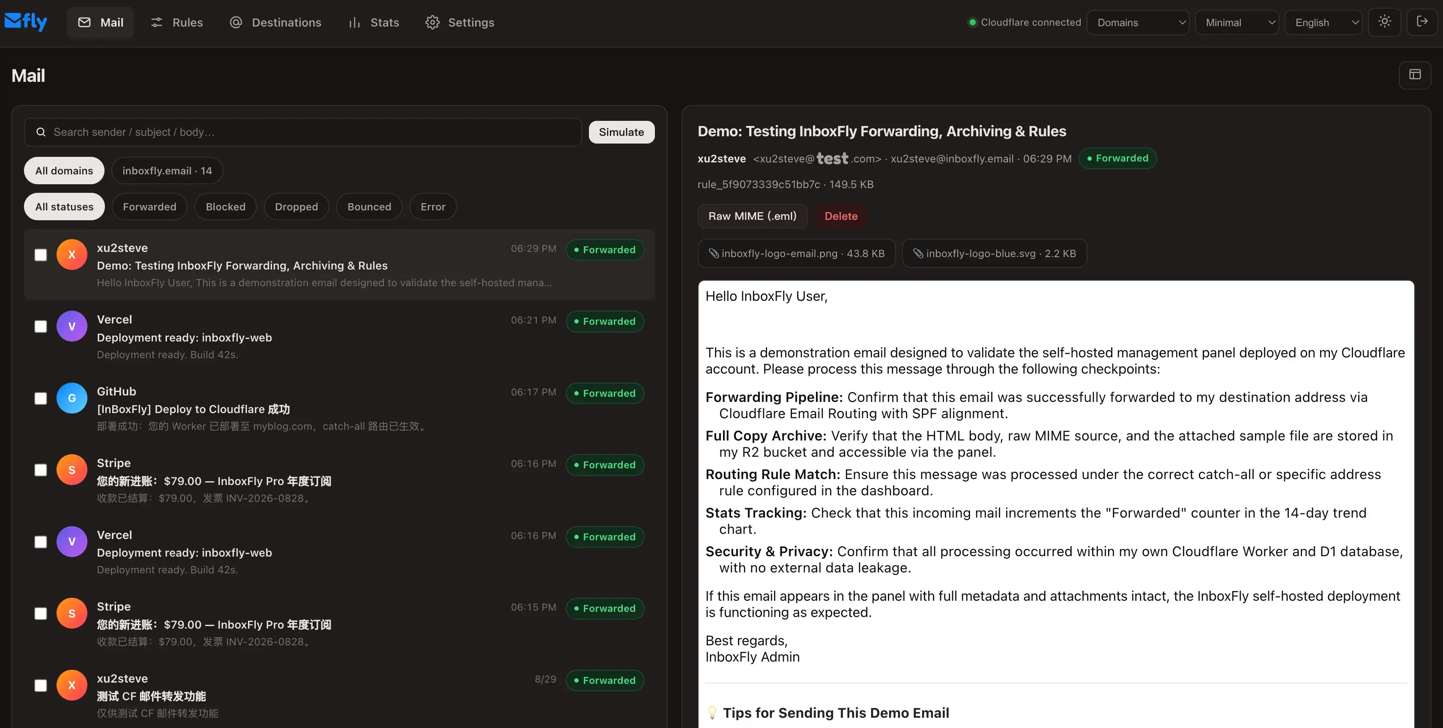Click the Vercel avatar at 06:21 PM
Screen dimensions: 1443x728
coord(72,326)
